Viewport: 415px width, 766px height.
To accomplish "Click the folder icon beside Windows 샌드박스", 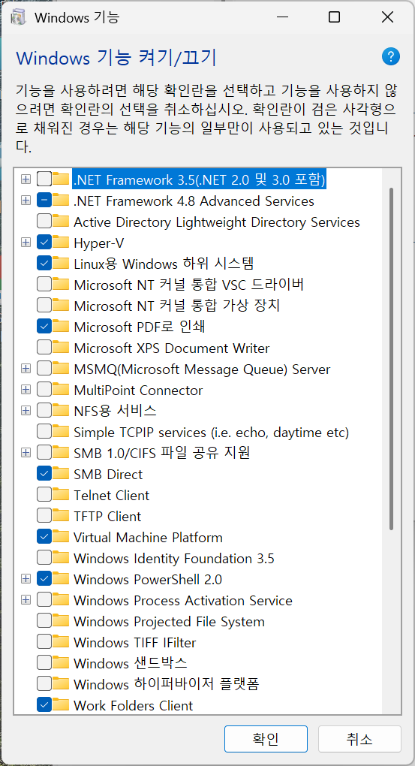I will click(61, 663).
